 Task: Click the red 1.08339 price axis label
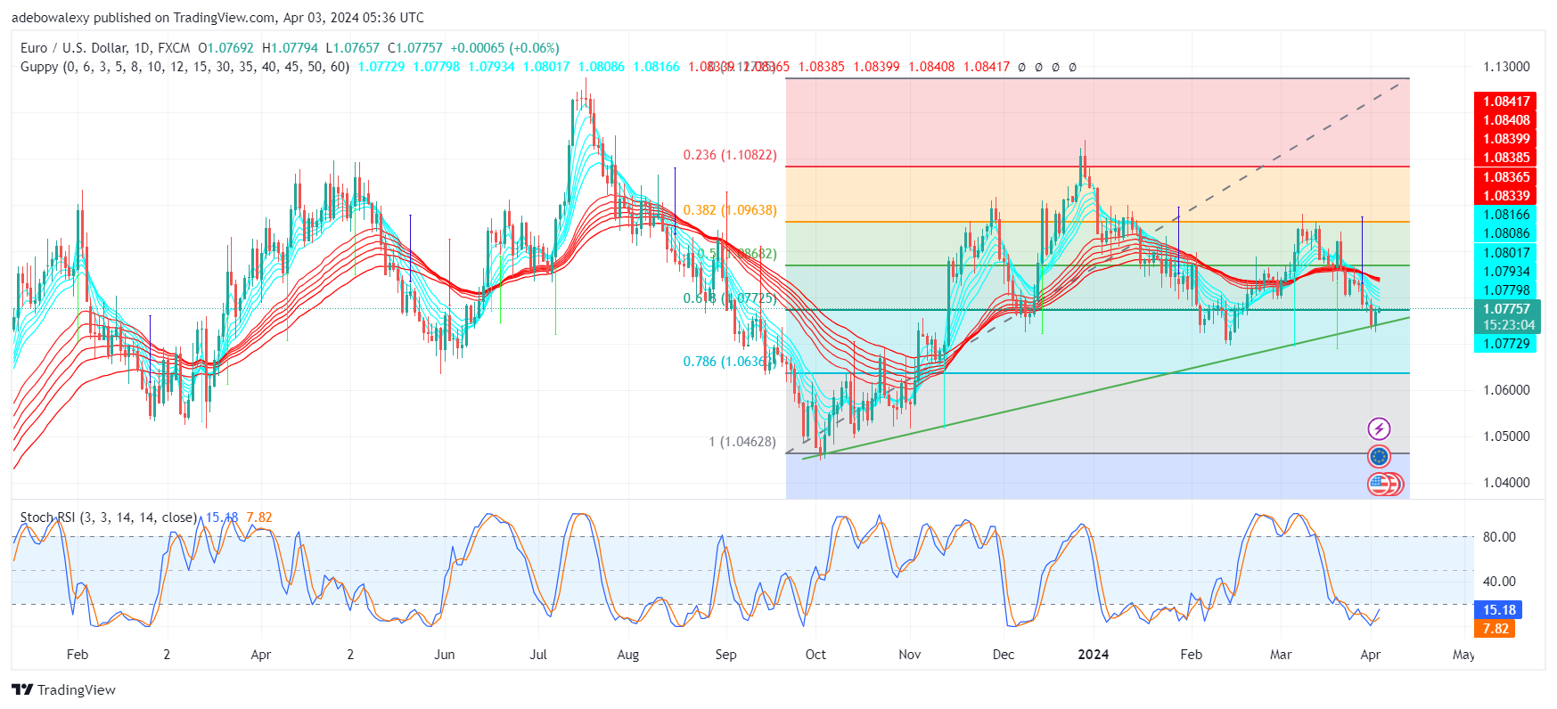coord(1506,196)
